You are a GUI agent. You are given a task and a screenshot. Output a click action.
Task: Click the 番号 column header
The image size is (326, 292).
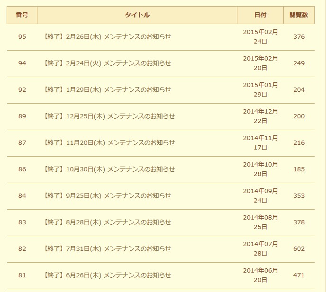22,15
